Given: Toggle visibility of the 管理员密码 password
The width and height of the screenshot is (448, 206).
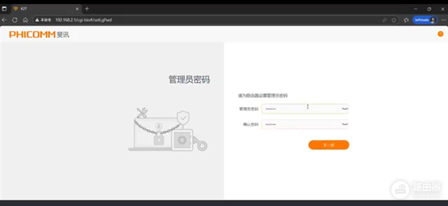Looking at the screenshot, I should [345, 108].
